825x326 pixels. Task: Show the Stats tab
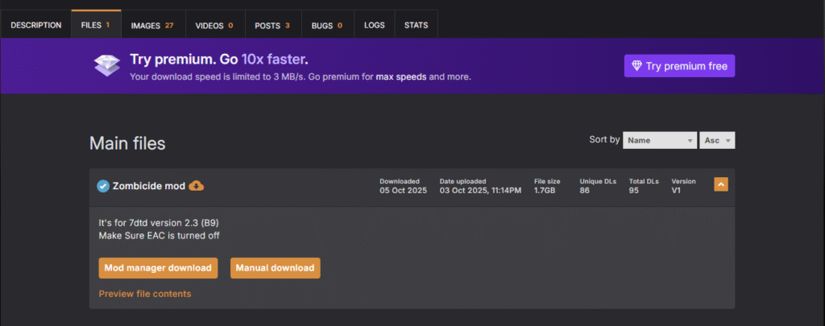pos(416,25)
